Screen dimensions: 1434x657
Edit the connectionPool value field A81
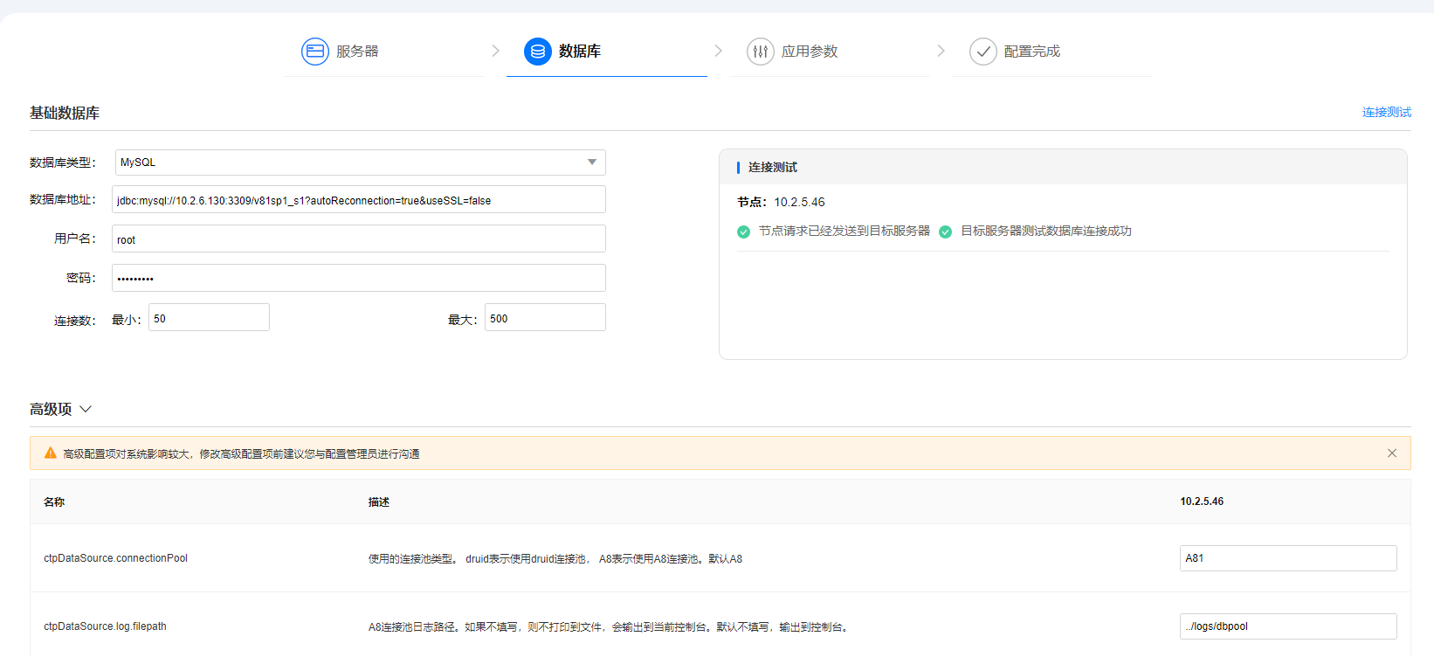1287,558
